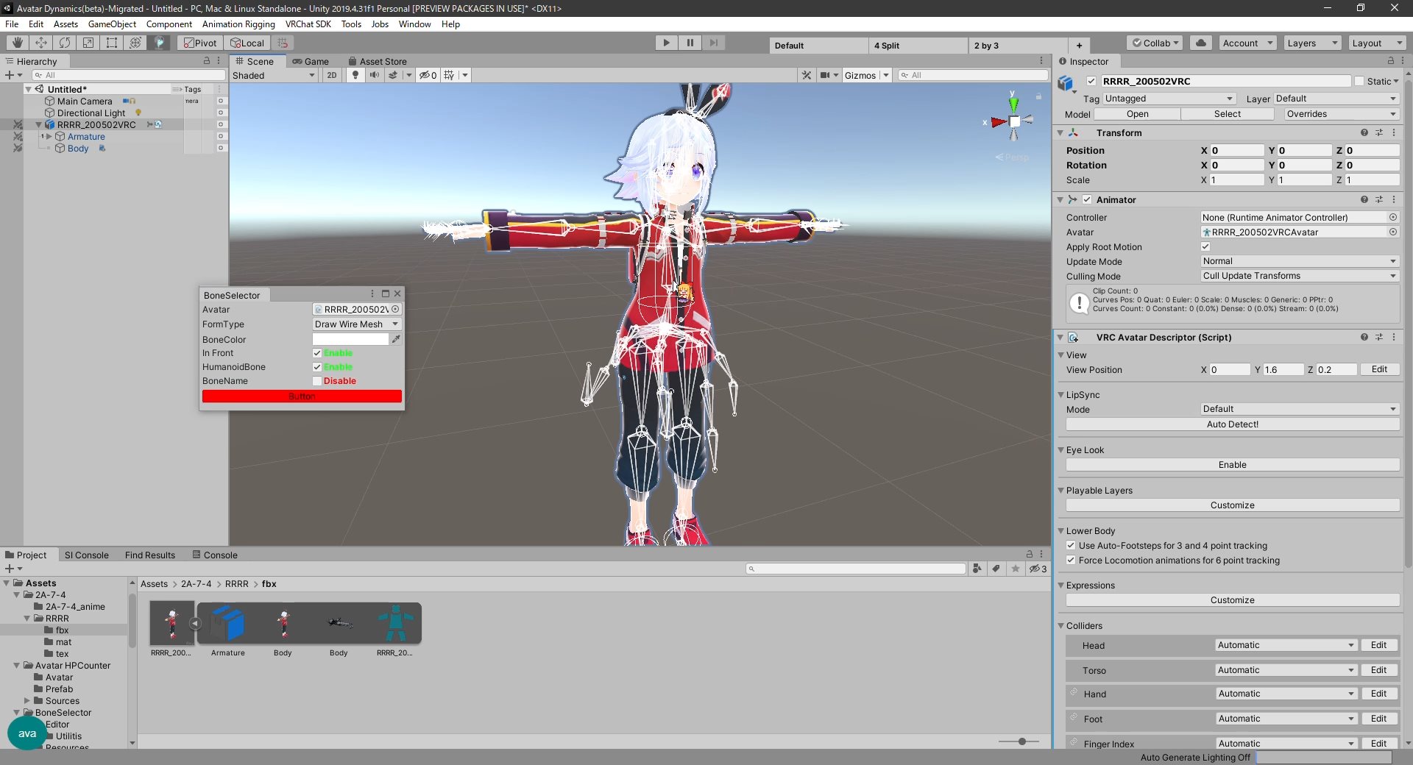Open the Culling Mode dropdown

(1299, 276)
